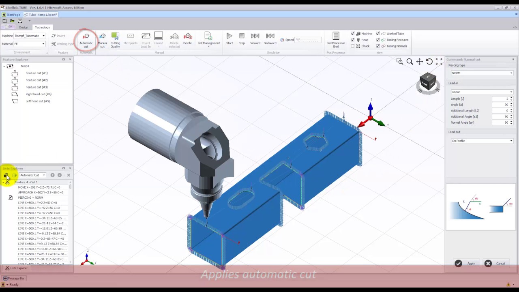Screen dimensions: 519x292
Task: Toggle the Head visibility checkbox
Action: [352, 40]
